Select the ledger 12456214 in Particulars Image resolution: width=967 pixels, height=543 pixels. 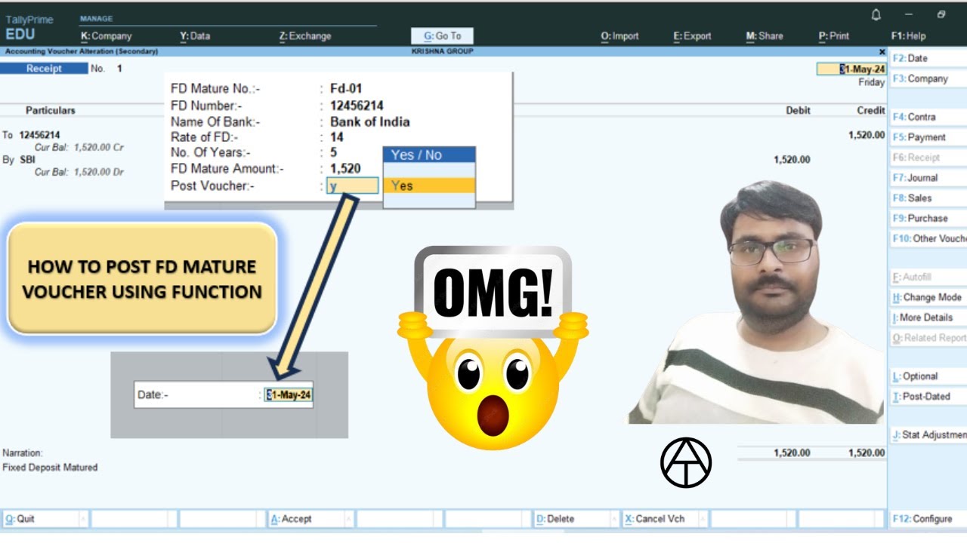(40, 135)
